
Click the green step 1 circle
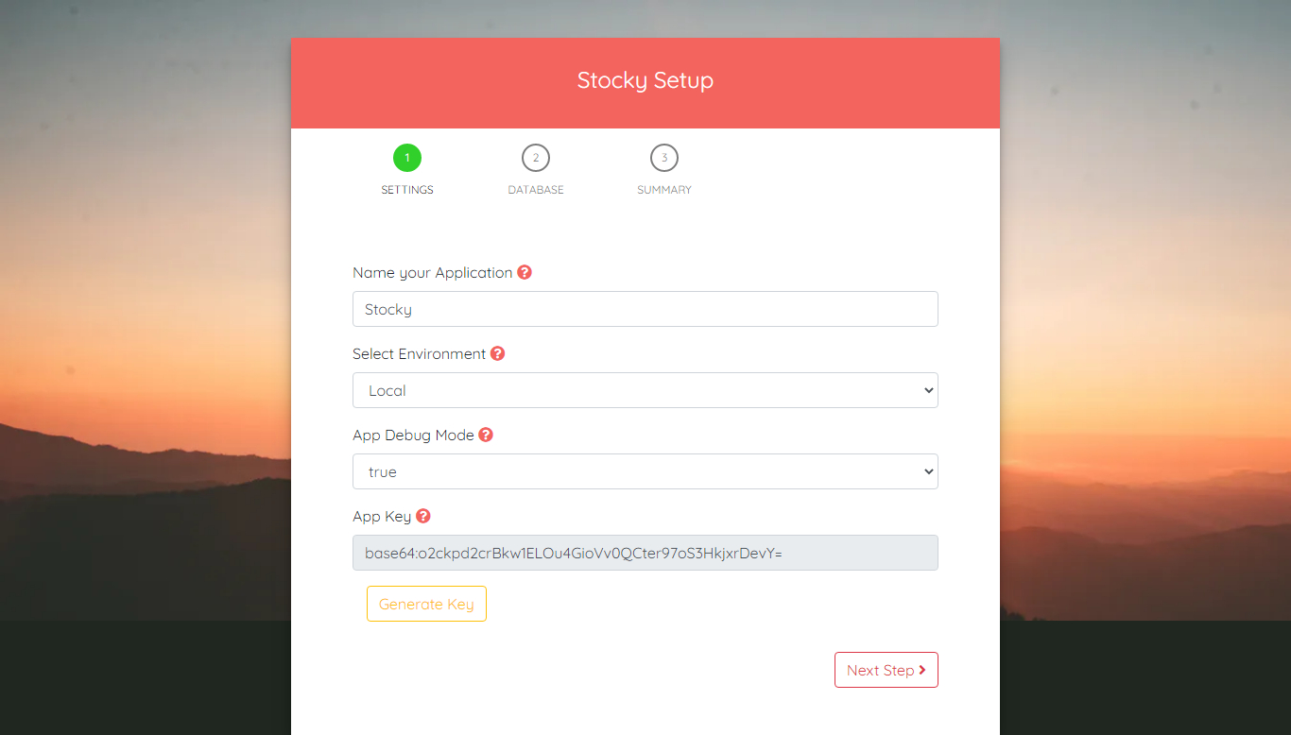tap(407, 158)
